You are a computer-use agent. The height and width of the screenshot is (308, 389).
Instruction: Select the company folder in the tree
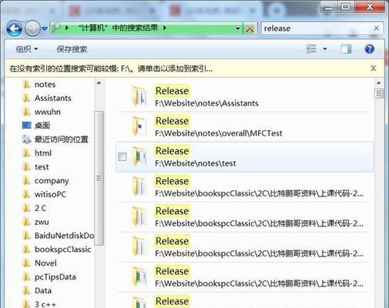52,181
